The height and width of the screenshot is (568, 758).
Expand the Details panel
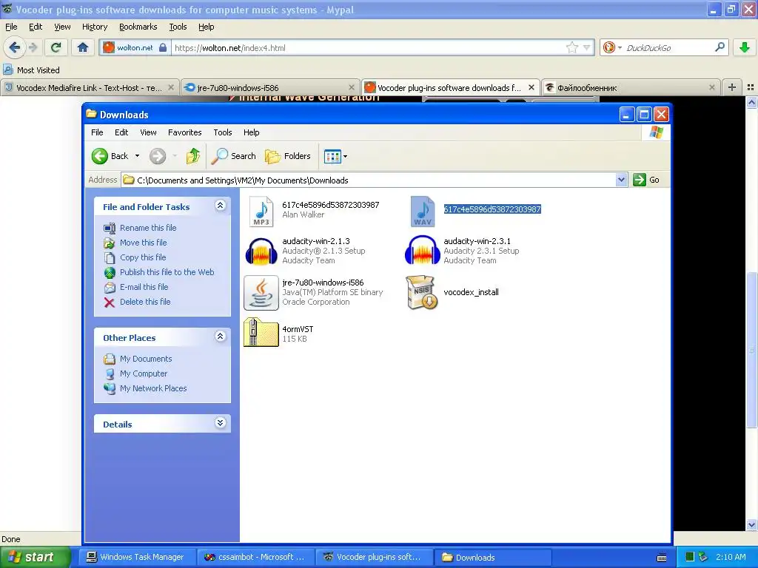pyautogui.click(x=220, y=423)
